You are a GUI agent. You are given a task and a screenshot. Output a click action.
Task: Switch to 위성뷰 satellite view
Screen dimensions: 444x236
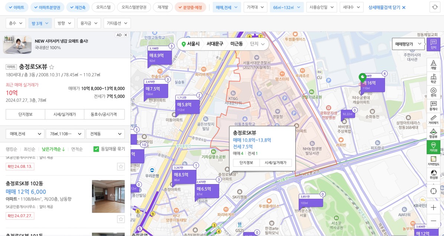(433, 175)
